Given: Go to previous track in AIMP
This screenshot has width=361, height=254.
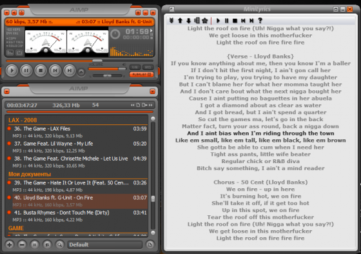Looking at the screenshot, I should [55, 70].
